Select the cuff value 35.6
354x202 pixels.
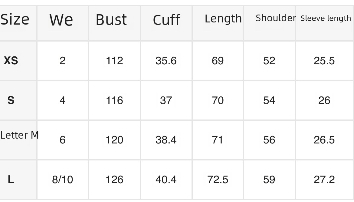coord(166,61)
